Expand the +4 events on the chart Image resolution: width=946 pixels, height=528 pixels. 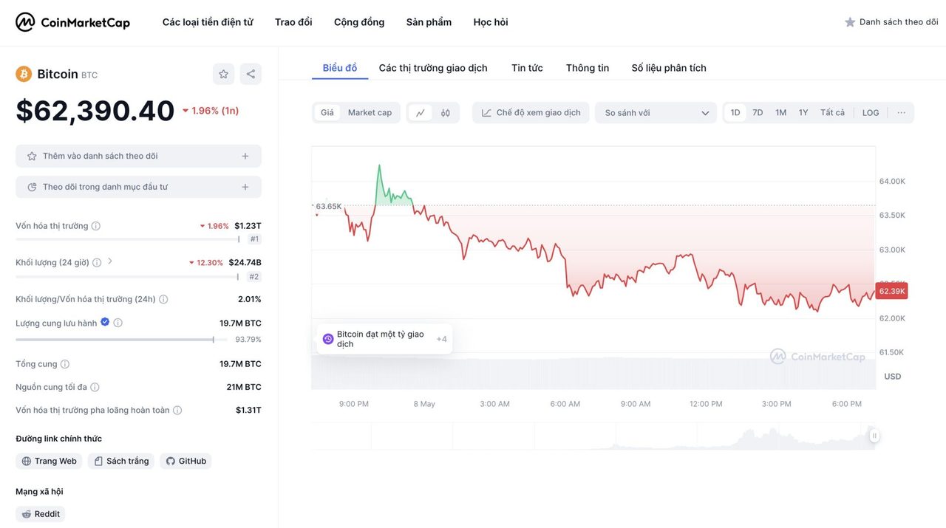click(x=441, y=339)
